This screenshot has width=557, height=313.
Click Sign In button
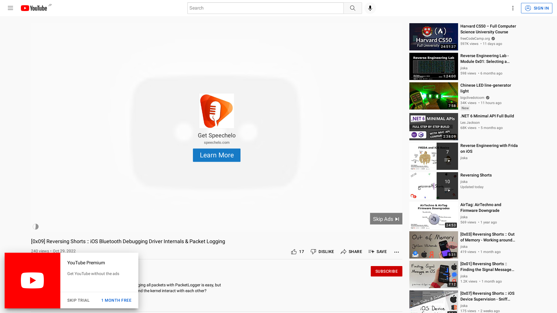click(536, 8)
